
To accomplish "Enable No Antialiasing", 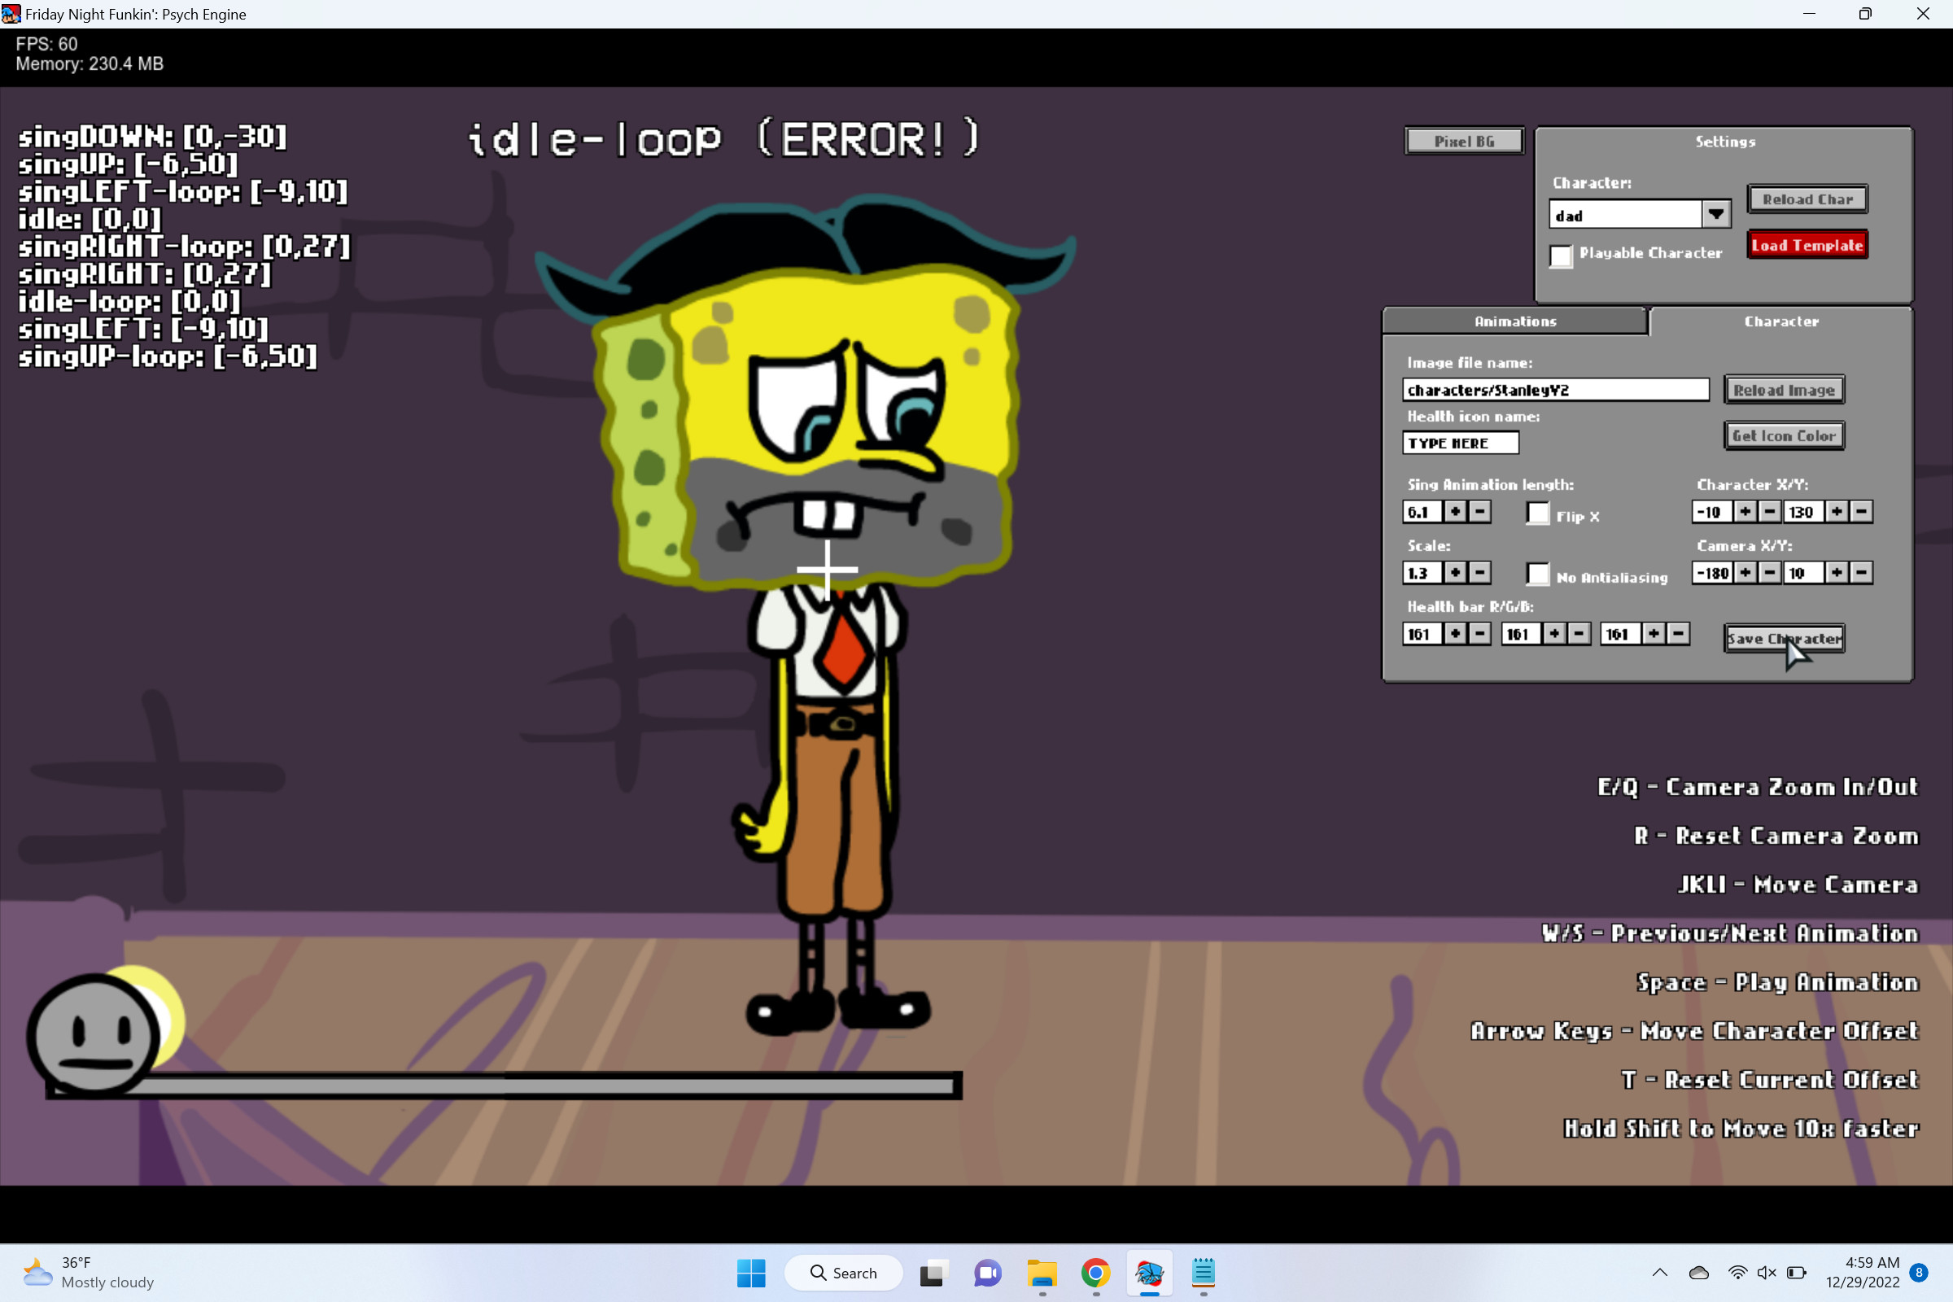I will (1538, 575).
